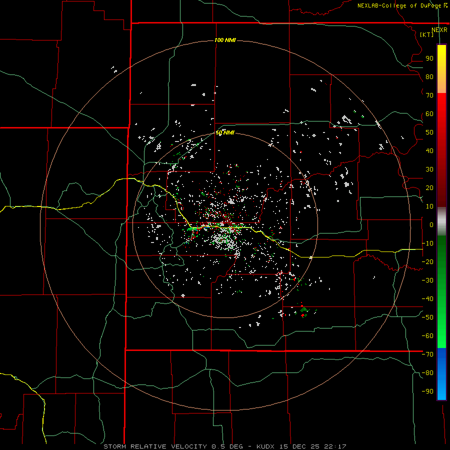Click the -30 value on velocity scale

(427, 280)
